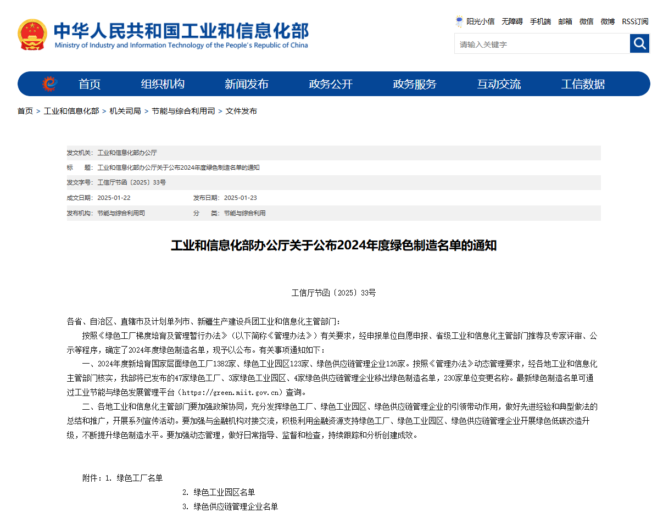The image size is (663, 524).
Task: Open the 微博 Weibo account
Action: click(607, 21)
